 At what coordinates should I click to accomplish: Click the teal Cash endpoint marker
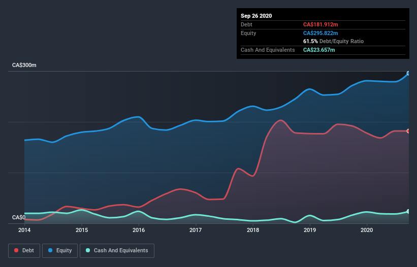coord(408,212)
